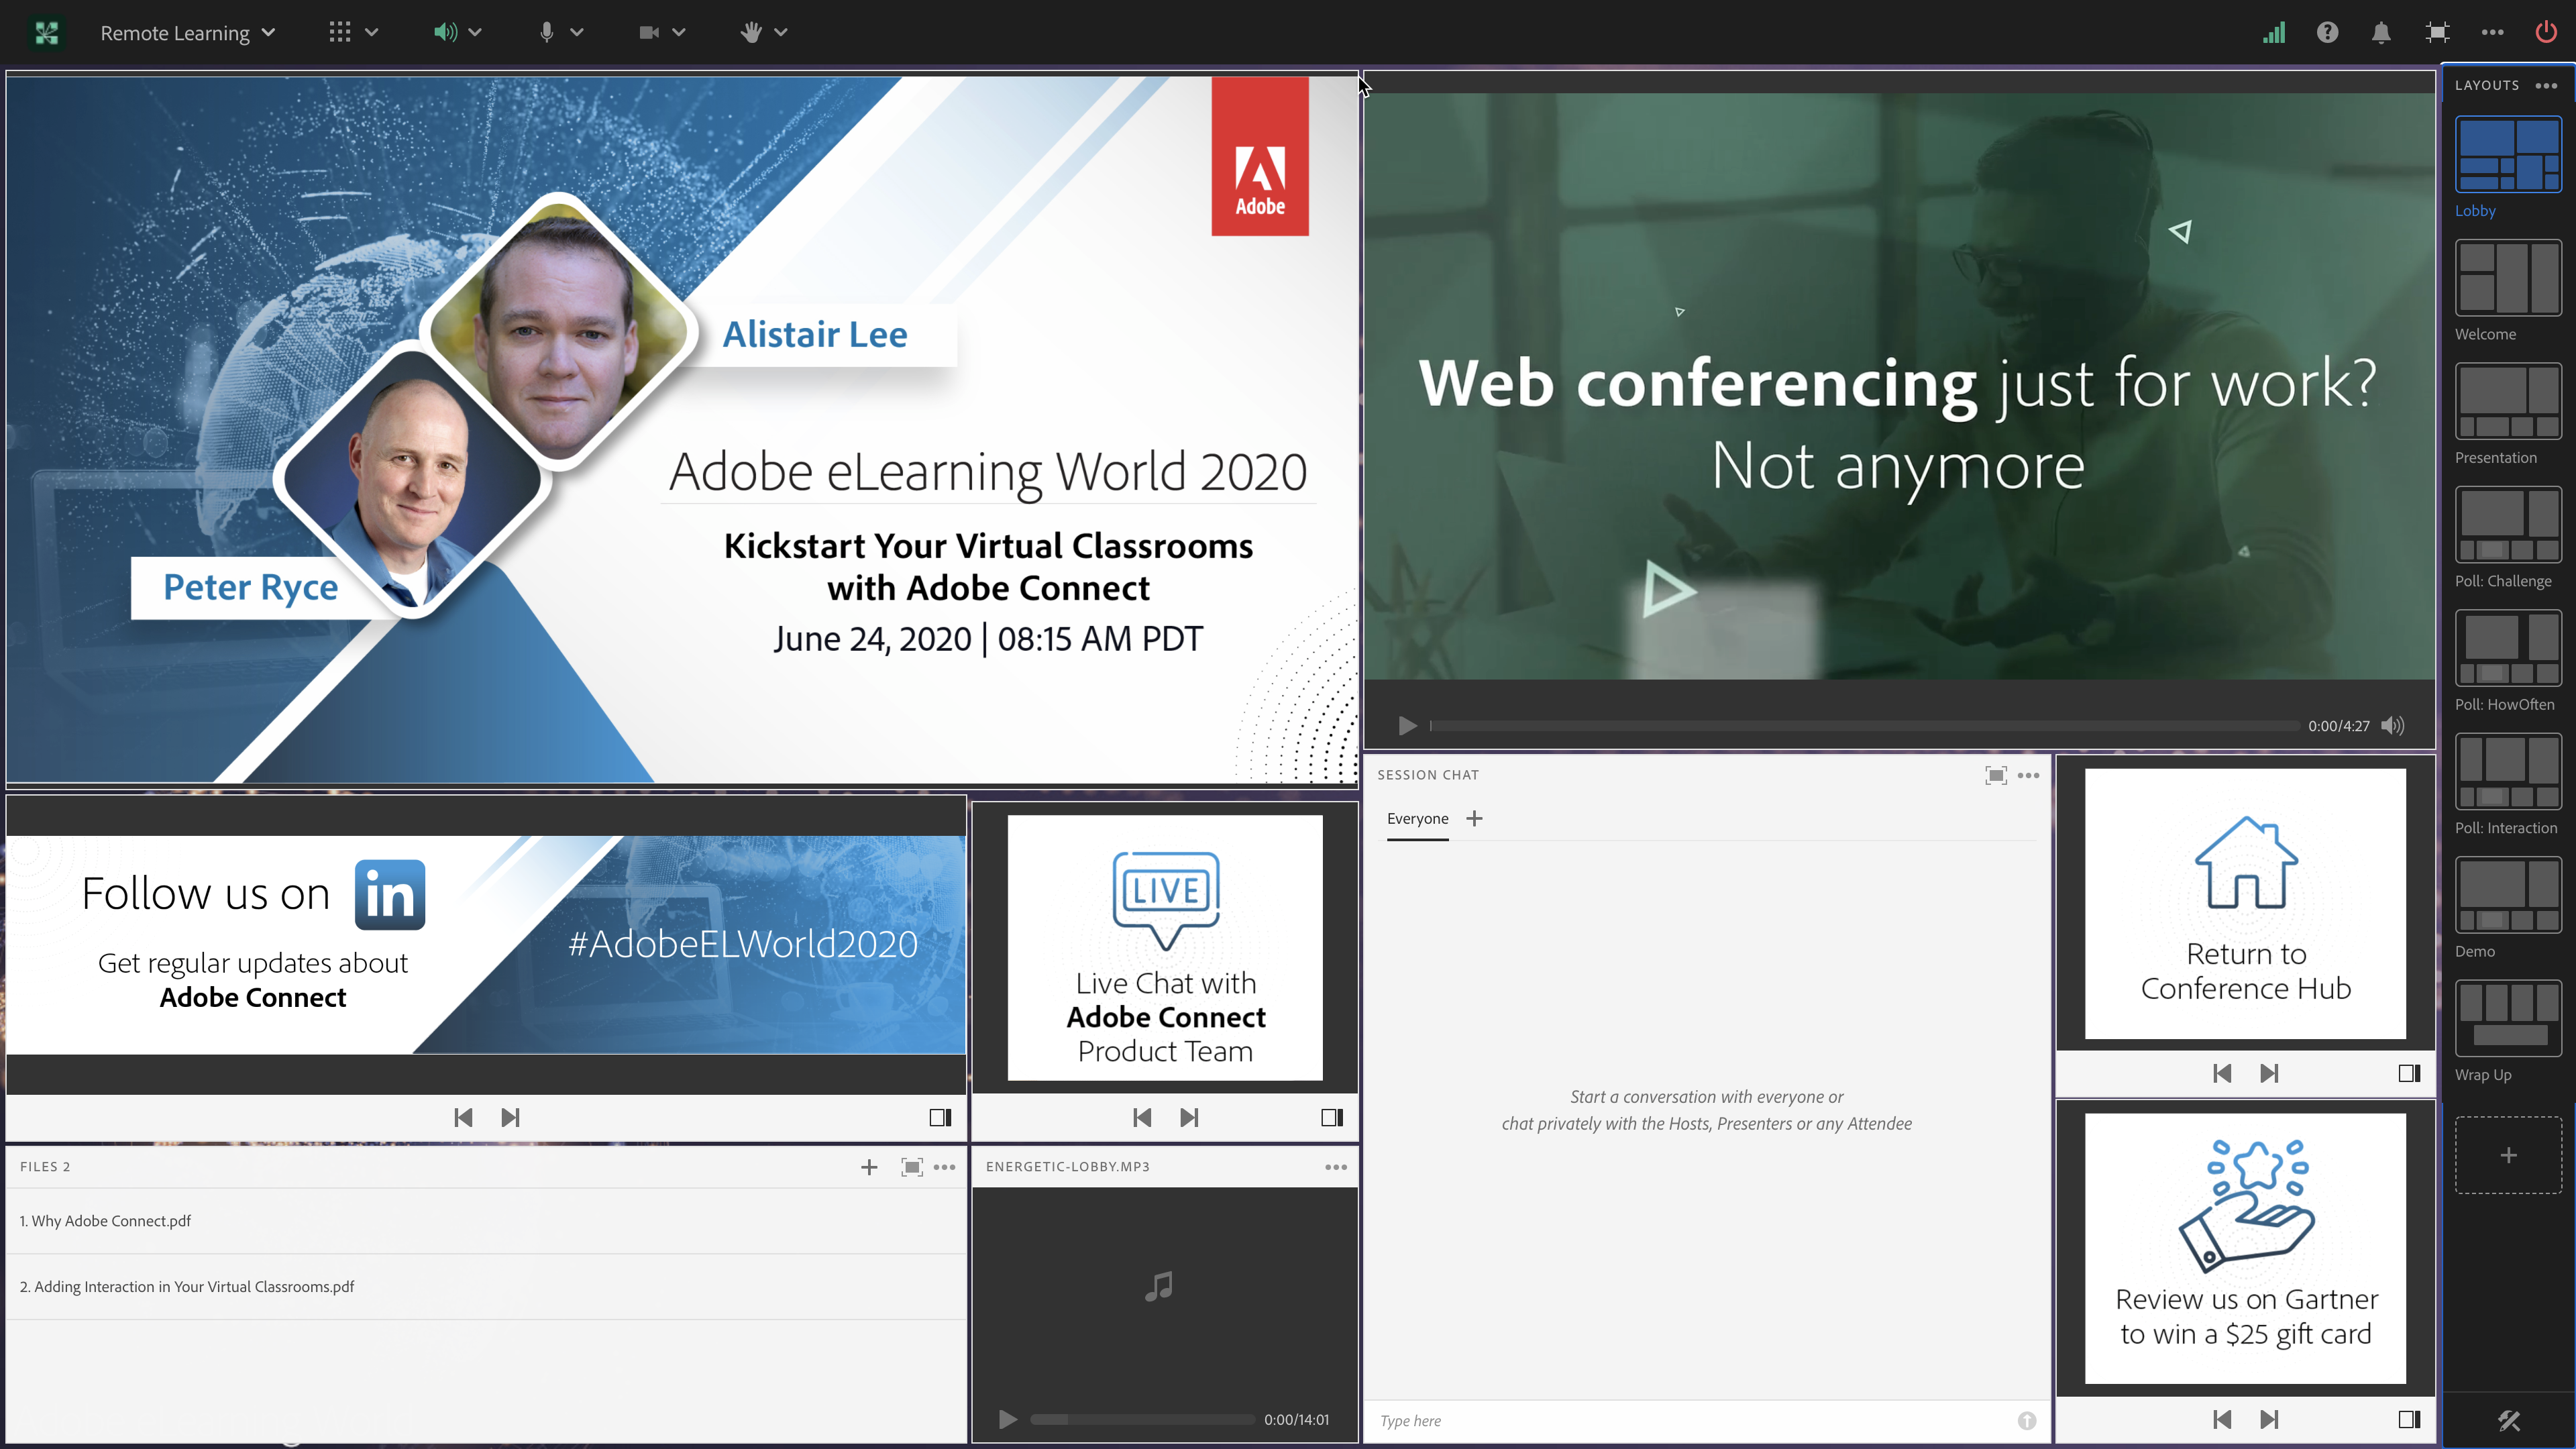The height and width of the screenshot is (1449, 2576).
Task: Click the signal strength indicator icon
Action: click(x=2273, y=32)
